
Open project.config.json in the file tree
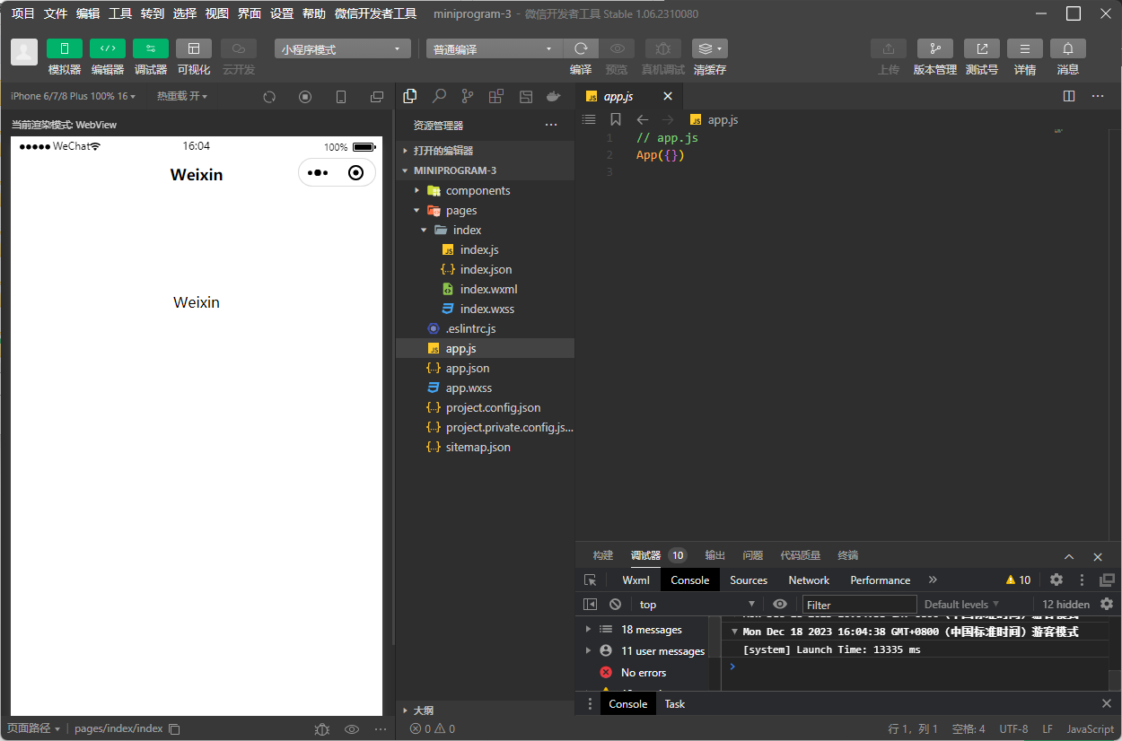click(x=485, y=407)
